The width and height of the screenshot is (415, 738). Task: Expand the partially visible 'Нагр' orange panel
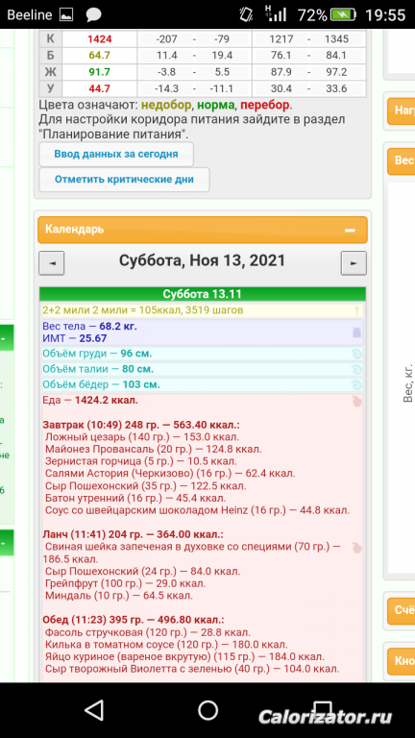[401, 111]
